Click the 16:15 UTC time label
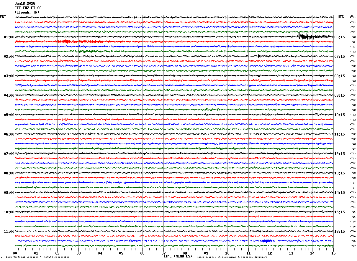Viewport: 357px width, 261px height. pos(340,232)
